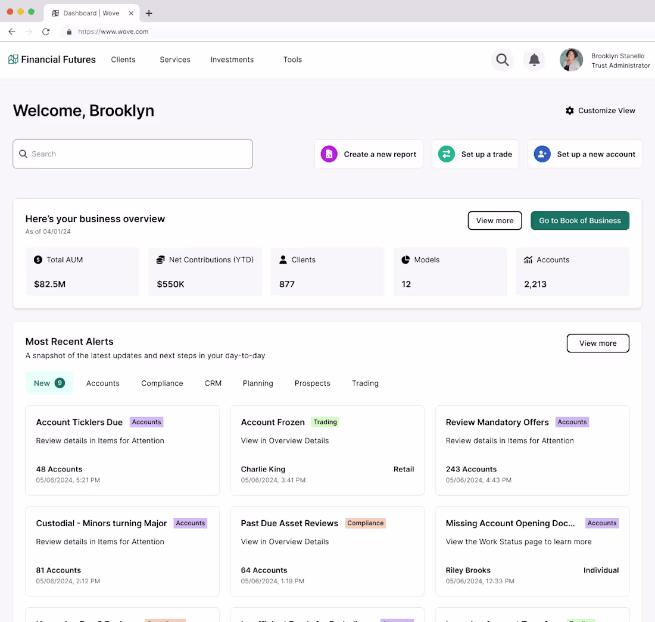This screenshot has height=622, width=655.
Task: Click the Financial Futures logo icon
Action: point(13,60)
